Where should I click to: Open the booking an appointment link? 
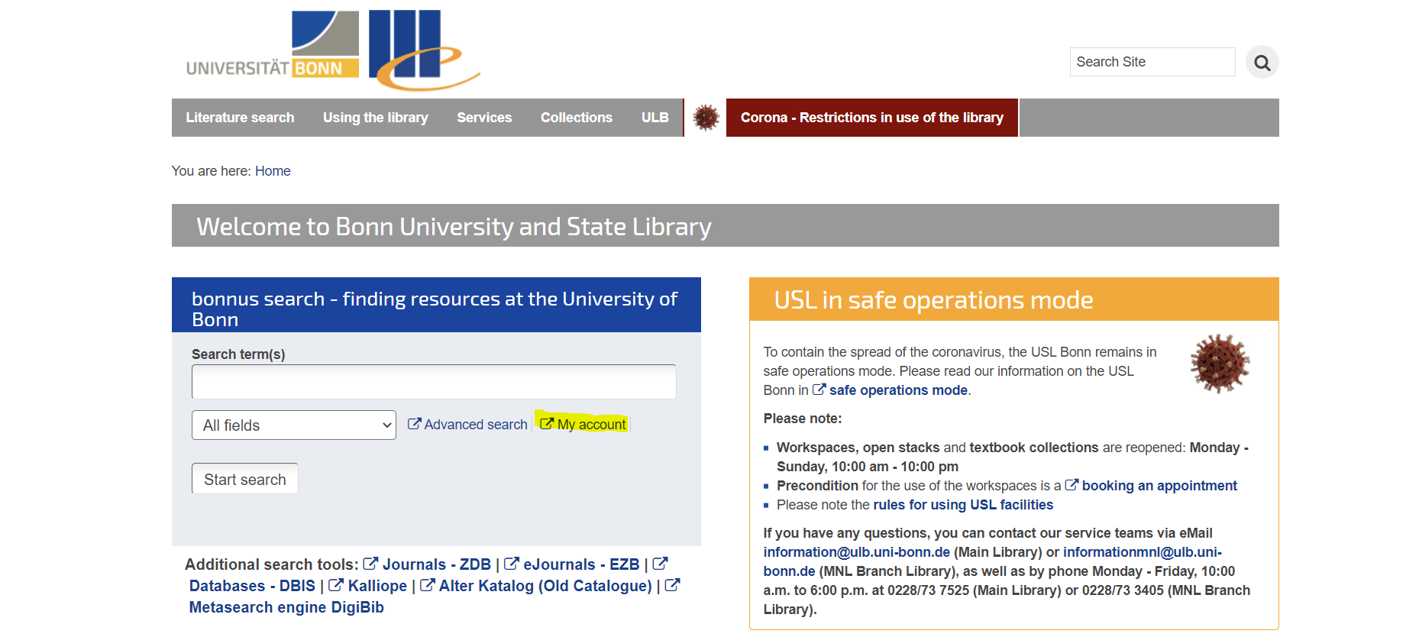coord(1151,486)
